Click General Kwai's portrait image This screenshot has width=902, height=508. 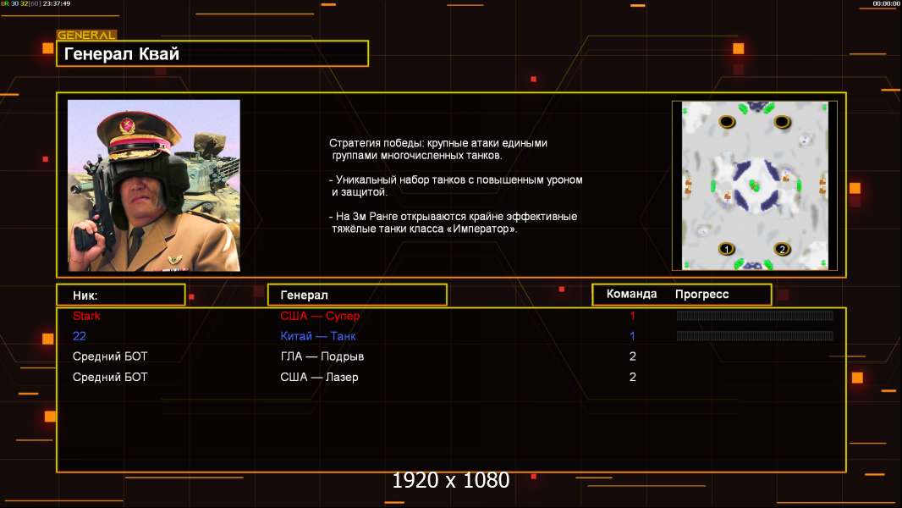pos(154,185)
